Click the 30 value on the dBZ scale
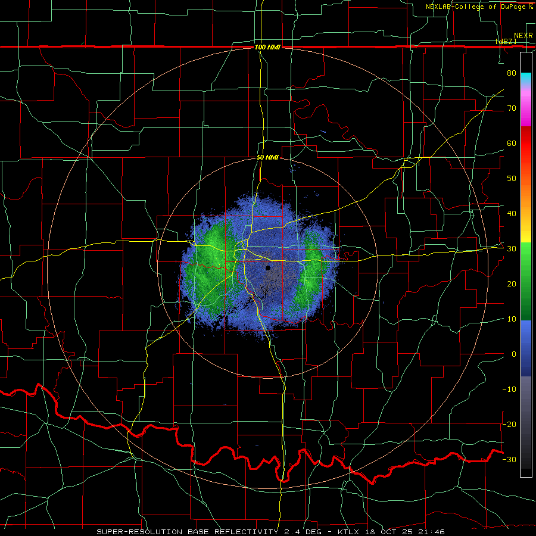The height and width of the screenshot is (536, 536). point(512,249)
